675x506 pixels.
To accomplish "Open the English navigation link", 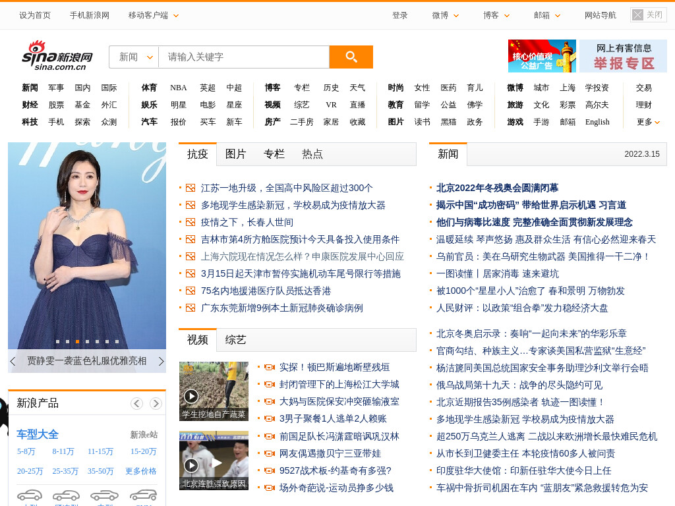I will point(597,122).
